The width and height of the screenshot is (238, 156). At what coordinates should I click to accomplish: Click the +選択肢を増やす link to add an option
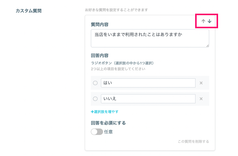[x=105, y=112]
